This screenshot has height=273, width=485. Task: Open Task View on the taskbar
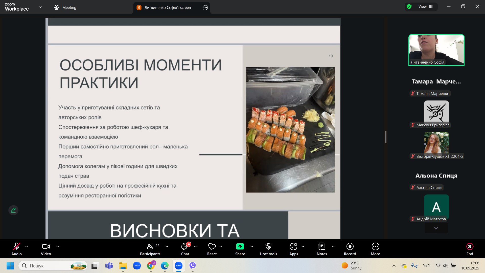(95, 266)
